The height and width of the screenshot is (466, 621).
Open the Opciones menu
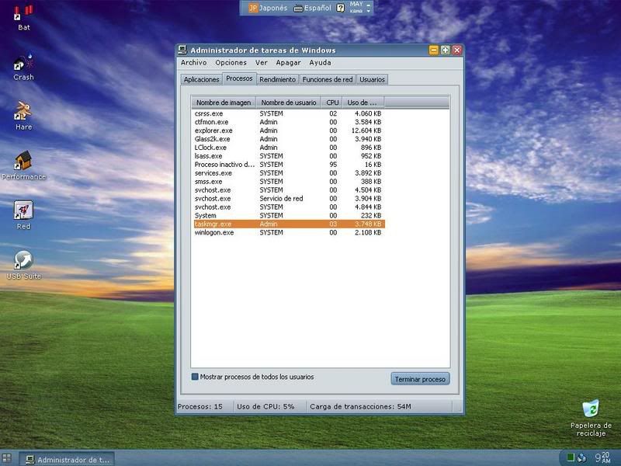(x=231, y=63)
